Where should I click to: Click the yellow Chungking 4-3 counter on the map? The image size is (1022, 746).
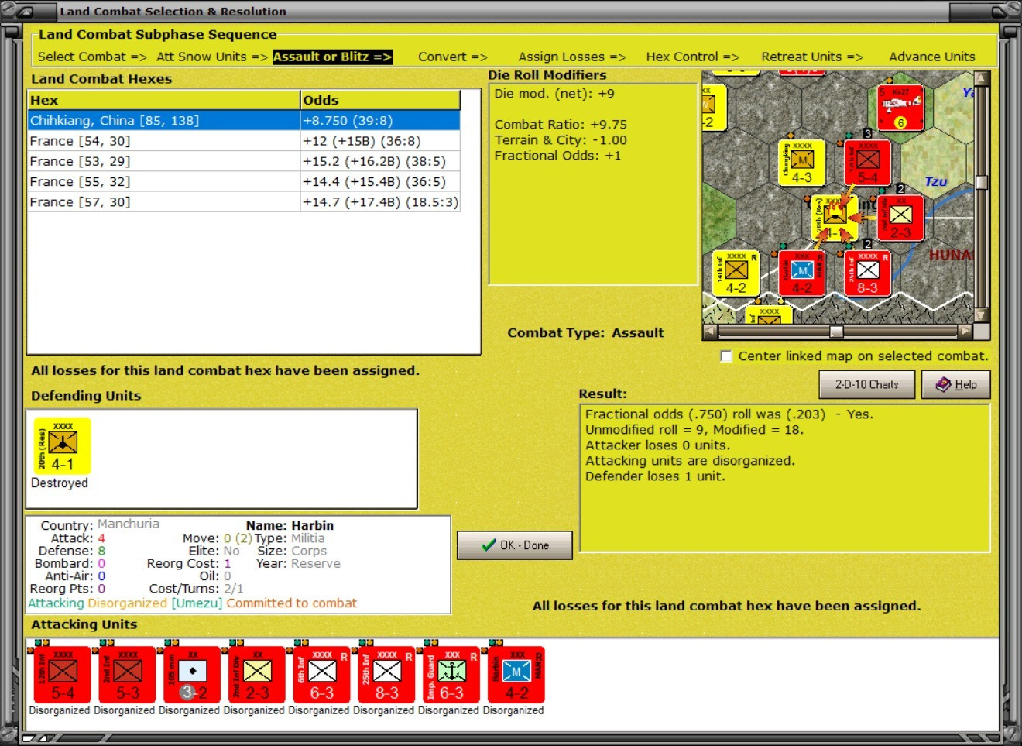click(801, 163)
